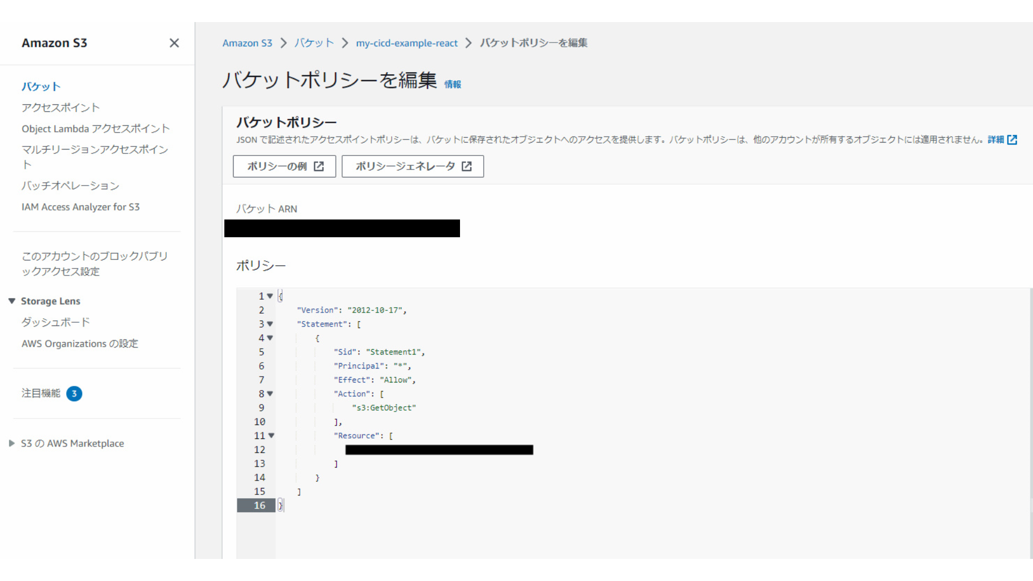Click the external-link icon on ポリシージェネレータ button
The height and width of the screenshot is (581, 1033).
[x=466, y=166]
